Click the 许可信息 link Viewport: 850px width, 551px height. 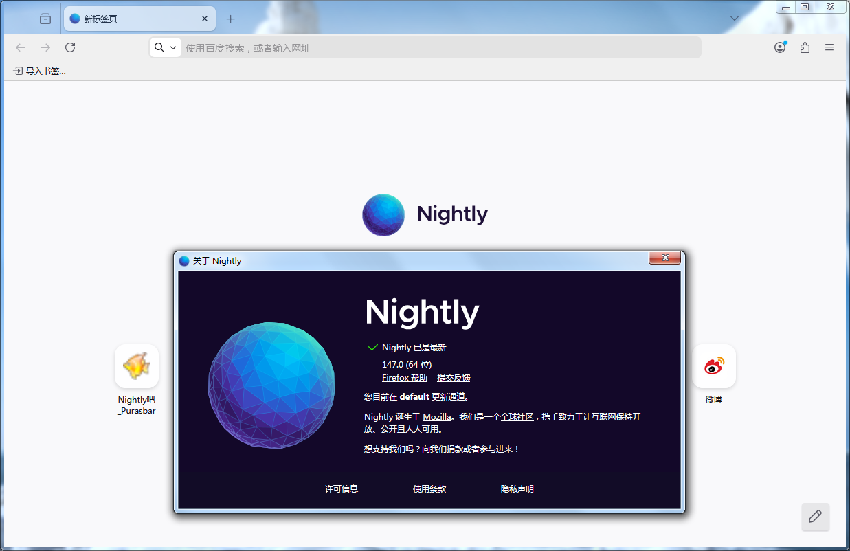coord(342,489)
